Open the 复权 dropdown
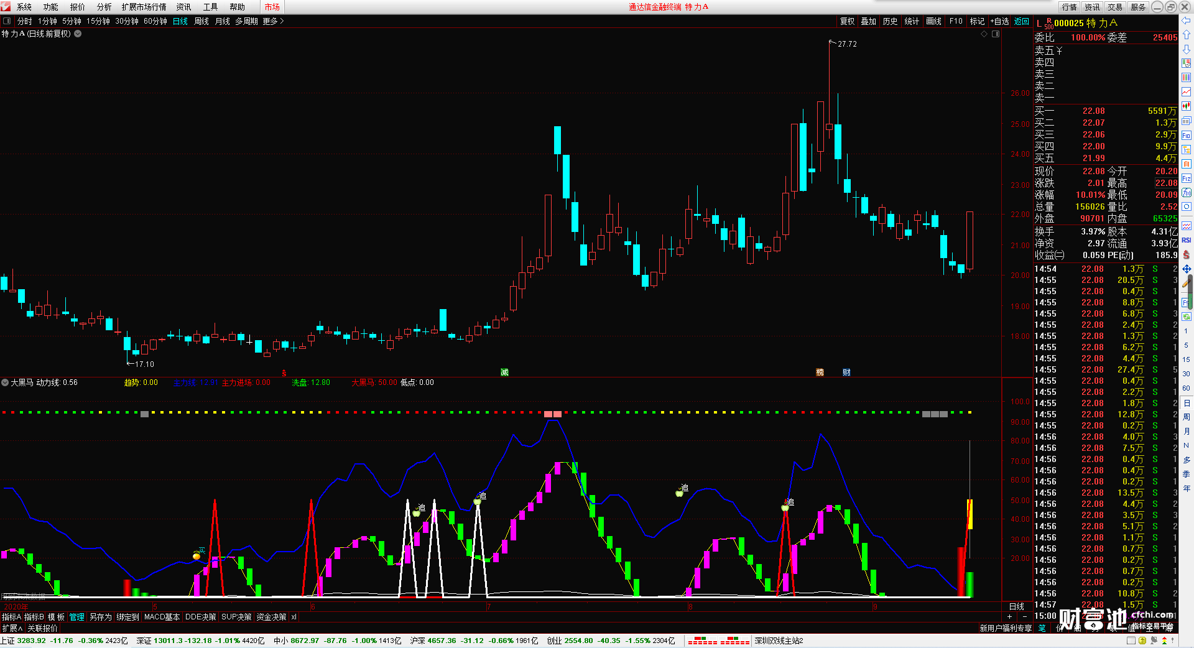This screenshot has width=1194, height=648. pos(847,21)
